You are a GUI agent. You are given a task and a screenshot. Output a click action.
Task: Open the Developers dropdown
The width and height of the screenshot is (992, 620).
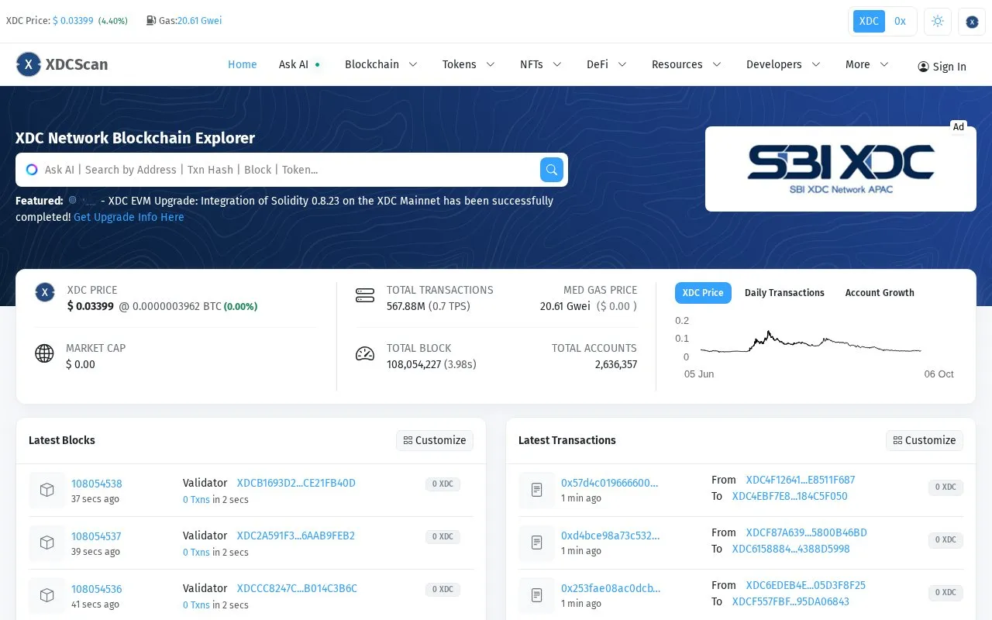pyautogui.click(x=784, y=64)
